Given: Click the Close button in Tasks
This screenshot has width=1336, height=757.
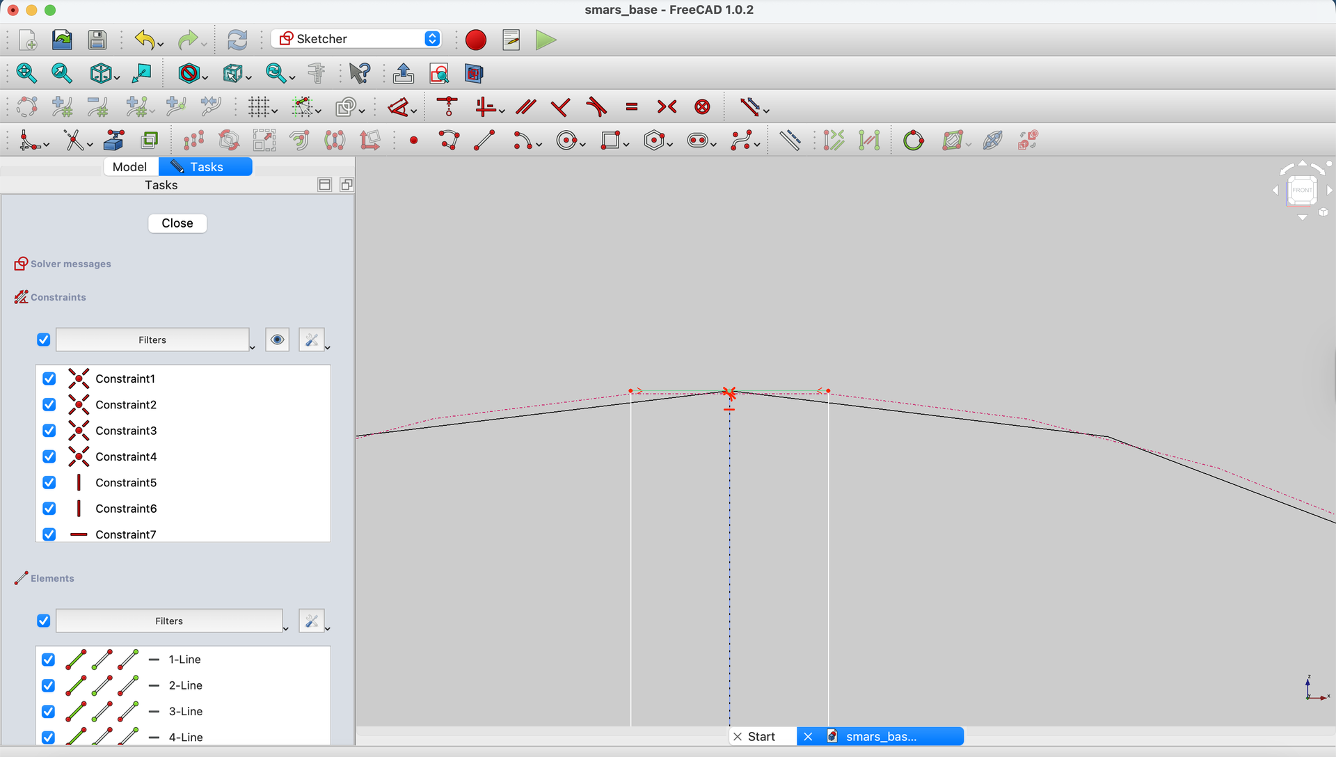Looking at the screenshot, I should tap(177, 223).
